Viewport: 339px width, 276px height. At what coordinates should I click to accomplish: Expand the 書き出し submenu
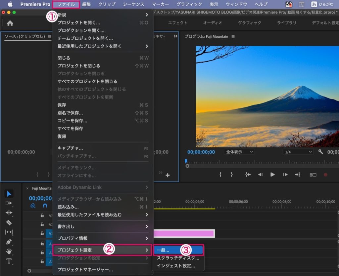[x=103, y=226]
